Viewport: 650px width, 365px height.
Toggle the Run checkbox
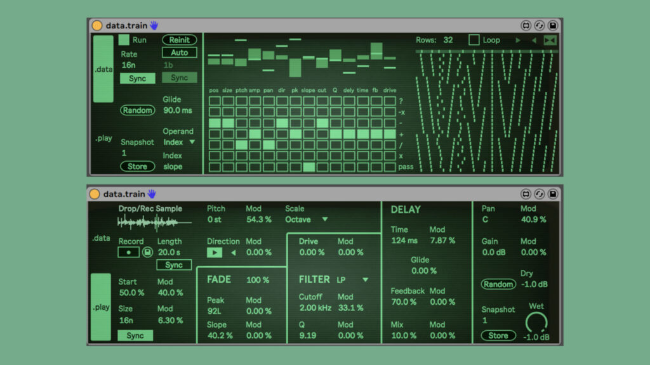124,40
